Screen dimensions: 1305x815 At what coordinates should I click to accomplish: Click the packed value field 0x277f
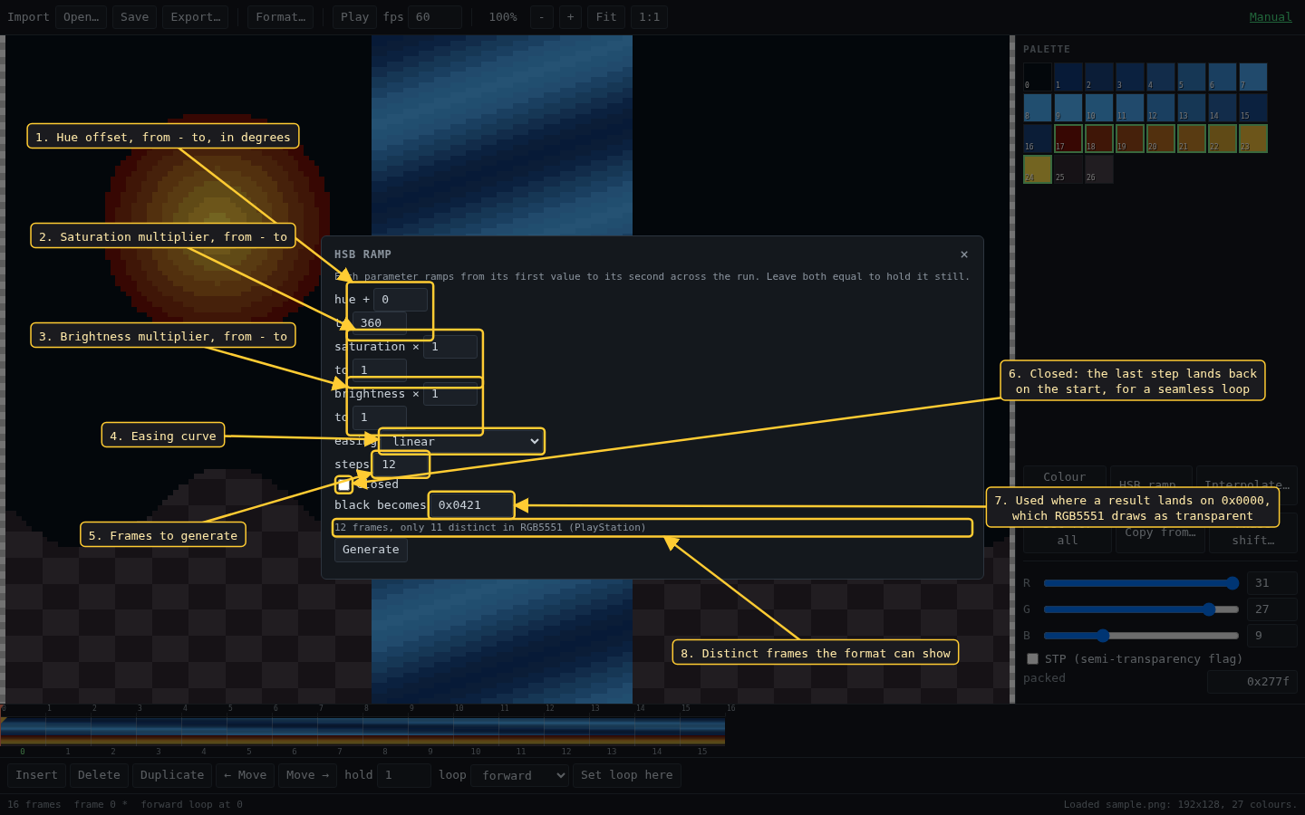(x=1252, y=682)
